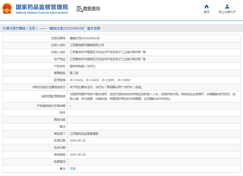Viewport: 243px width, 176px height.
Task: Select the 第二类 value
Action: (x=74, y=73)
